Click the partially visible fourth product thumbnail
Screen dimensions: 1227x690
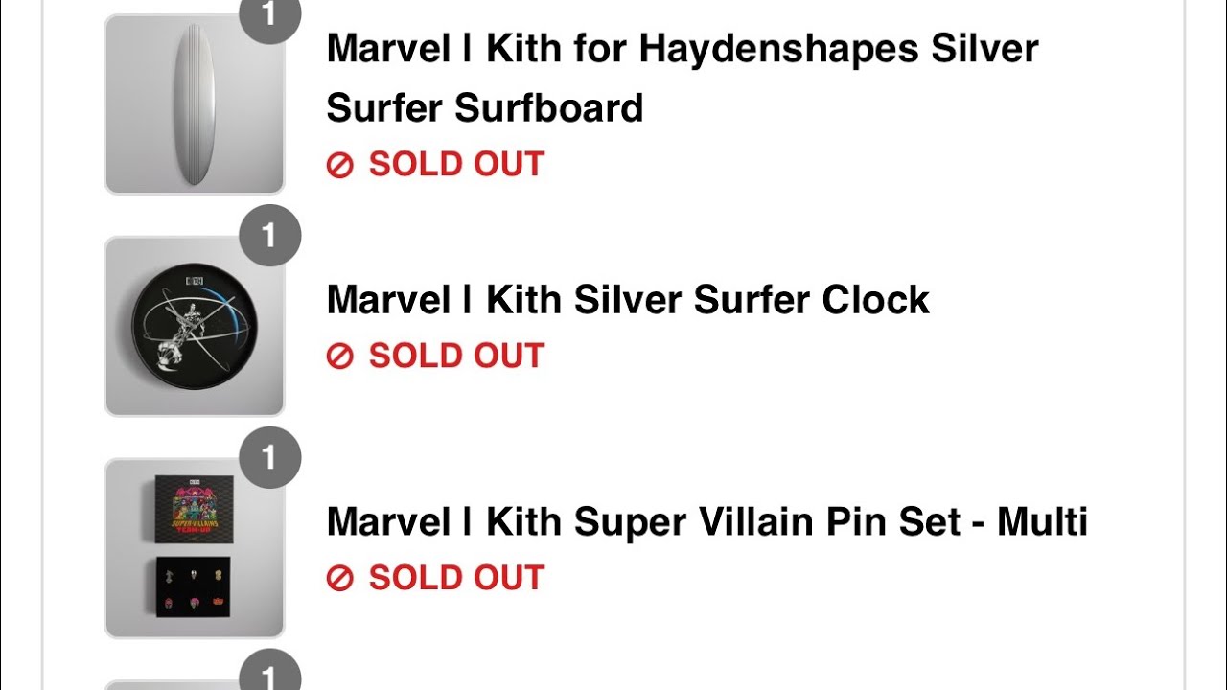[195, 684]
